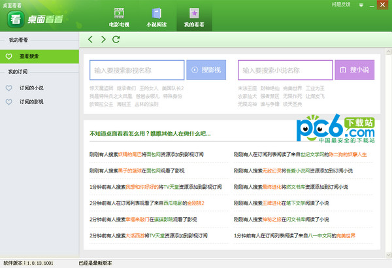Image resolution: width=392 pixels, height=268 pixels.
Task: Select novel keyword 无限龙神
Action: pos(247,104)
